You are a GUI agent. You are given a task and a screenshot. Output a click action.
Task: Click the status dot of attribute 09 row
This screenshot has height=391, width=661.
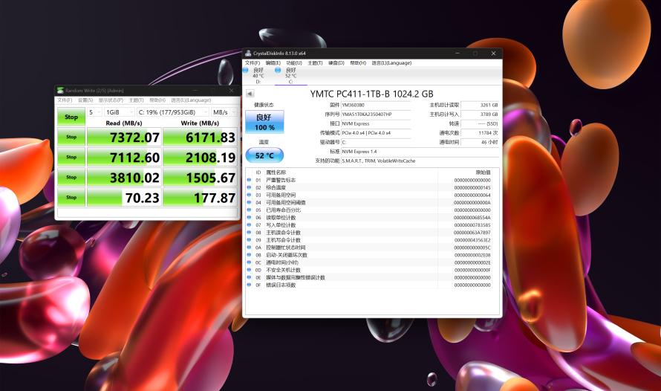click(249, 240)
